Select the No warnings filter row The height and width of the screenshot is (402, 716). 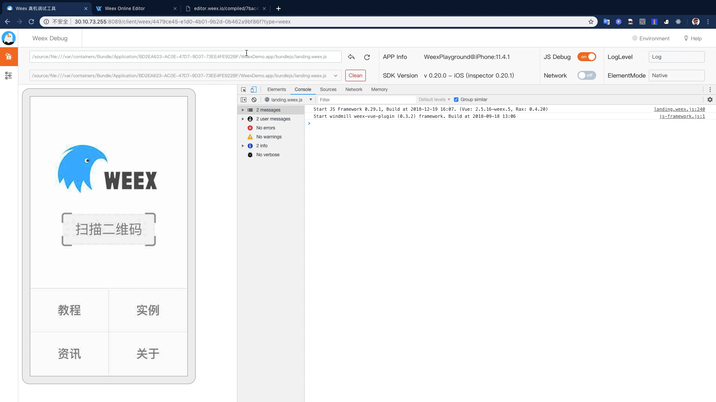point(271,137)
